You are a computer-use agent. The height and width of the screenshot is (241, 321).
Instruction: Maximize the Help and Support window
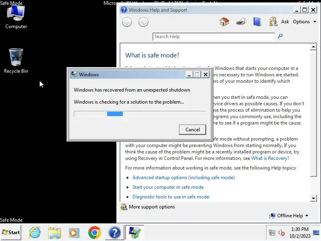[305, 10]
